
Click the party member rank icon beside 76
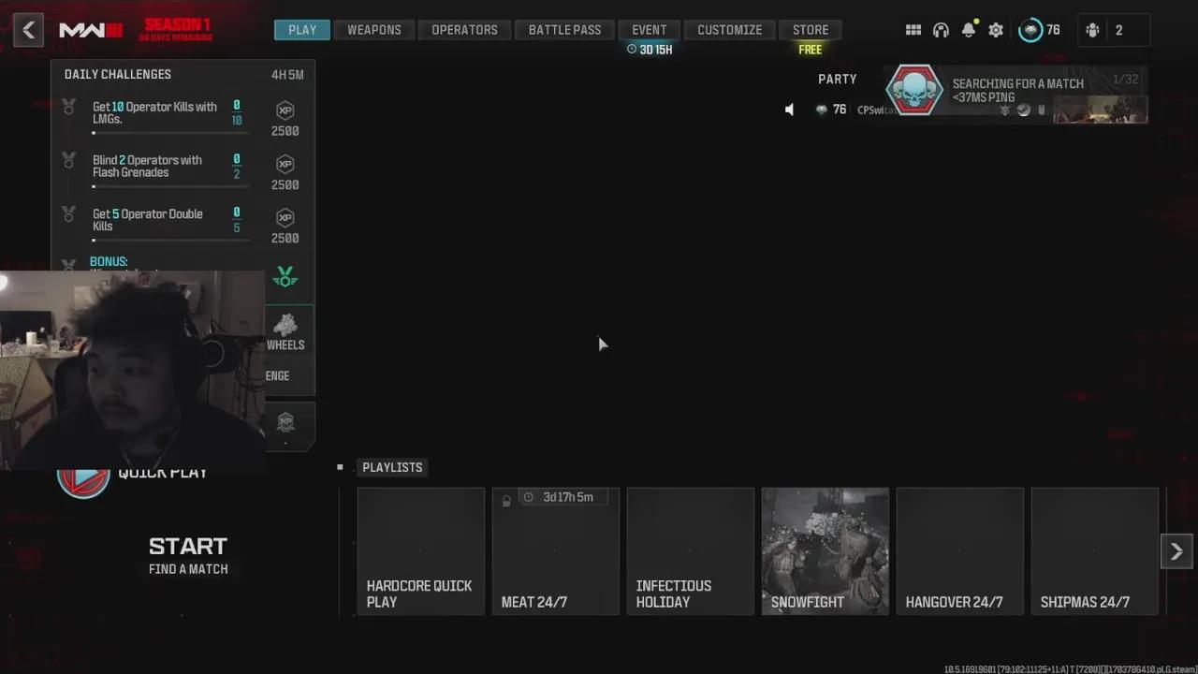(x=821, y=110)
